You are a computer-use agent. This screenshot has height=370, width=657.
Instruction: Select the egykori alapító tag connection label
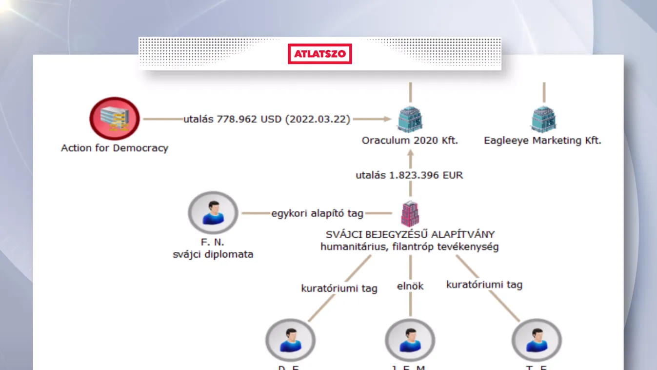(x=317, y=213)
